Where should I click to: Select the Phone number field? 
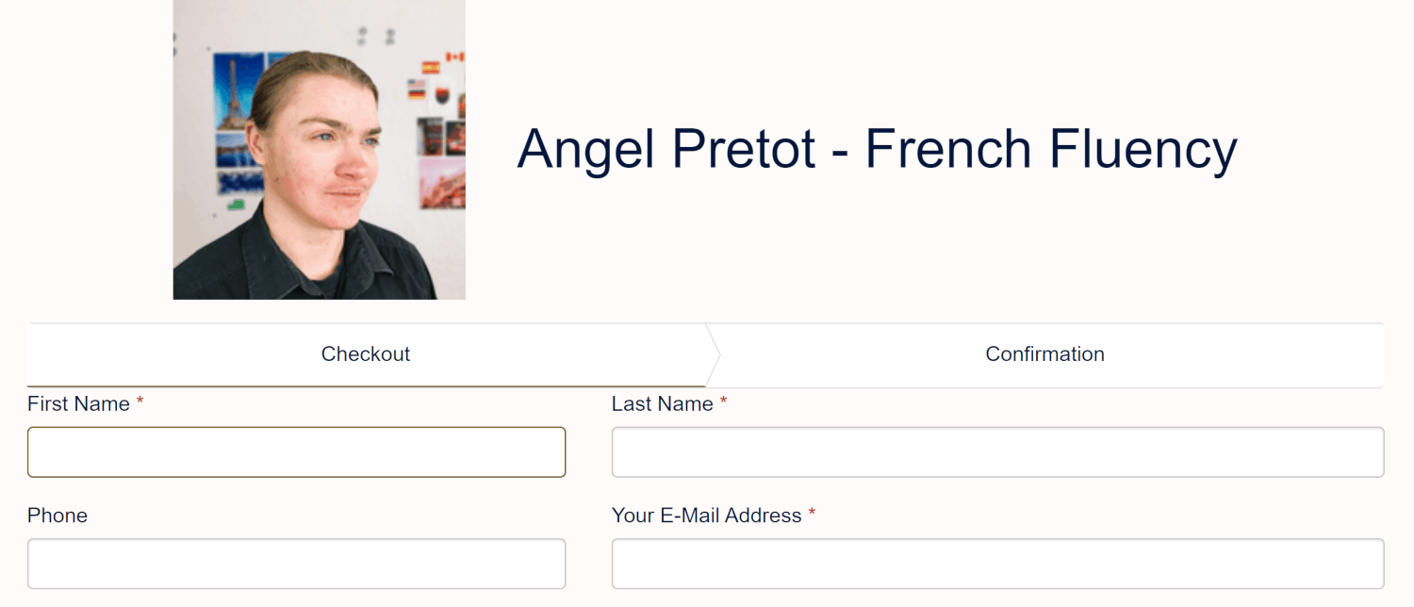click(x=296, y=564)
